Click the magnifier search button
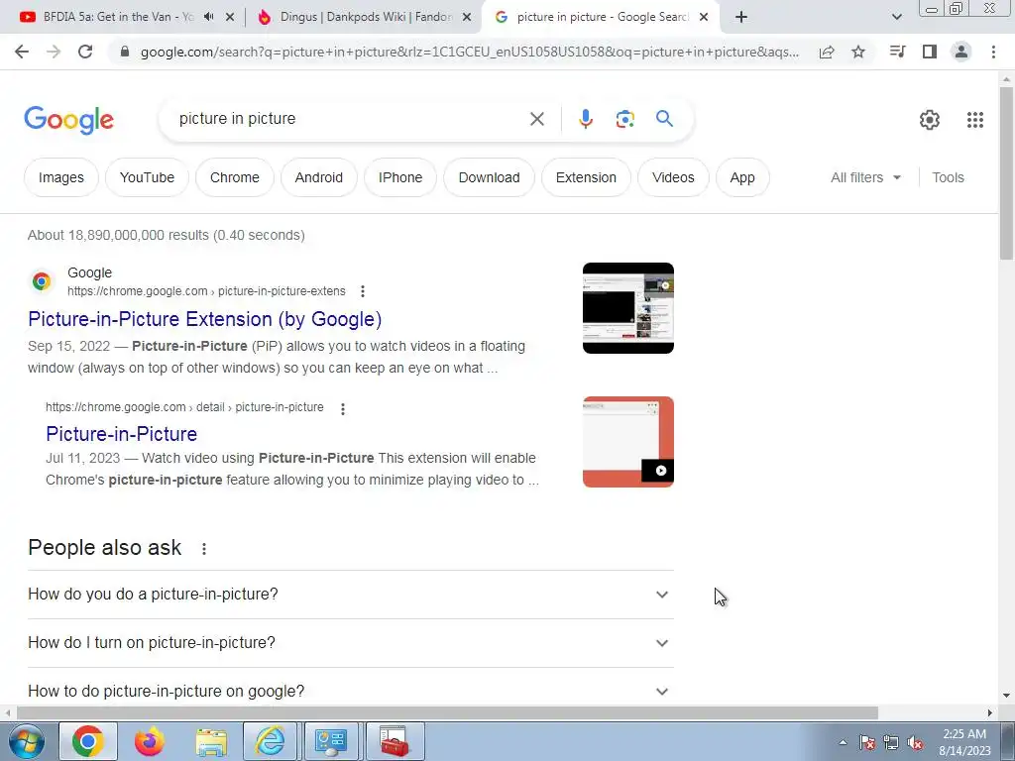The height and width of the screenshot is (761, 1015). pos(664,119)
